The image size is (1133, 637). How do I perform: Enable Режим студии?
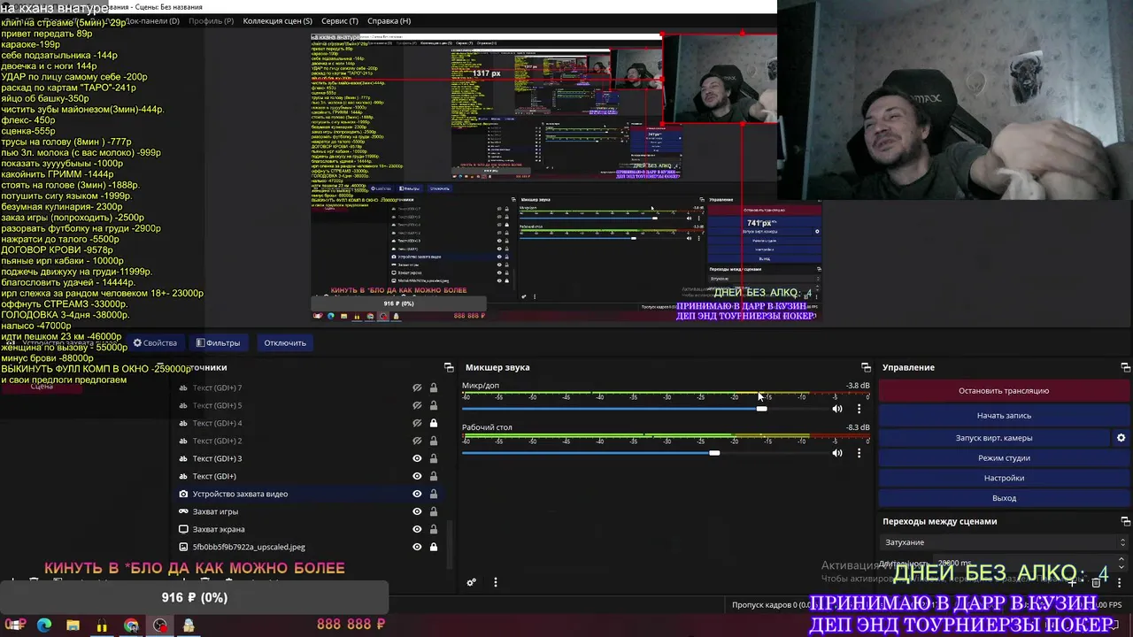click(1004, 458)
